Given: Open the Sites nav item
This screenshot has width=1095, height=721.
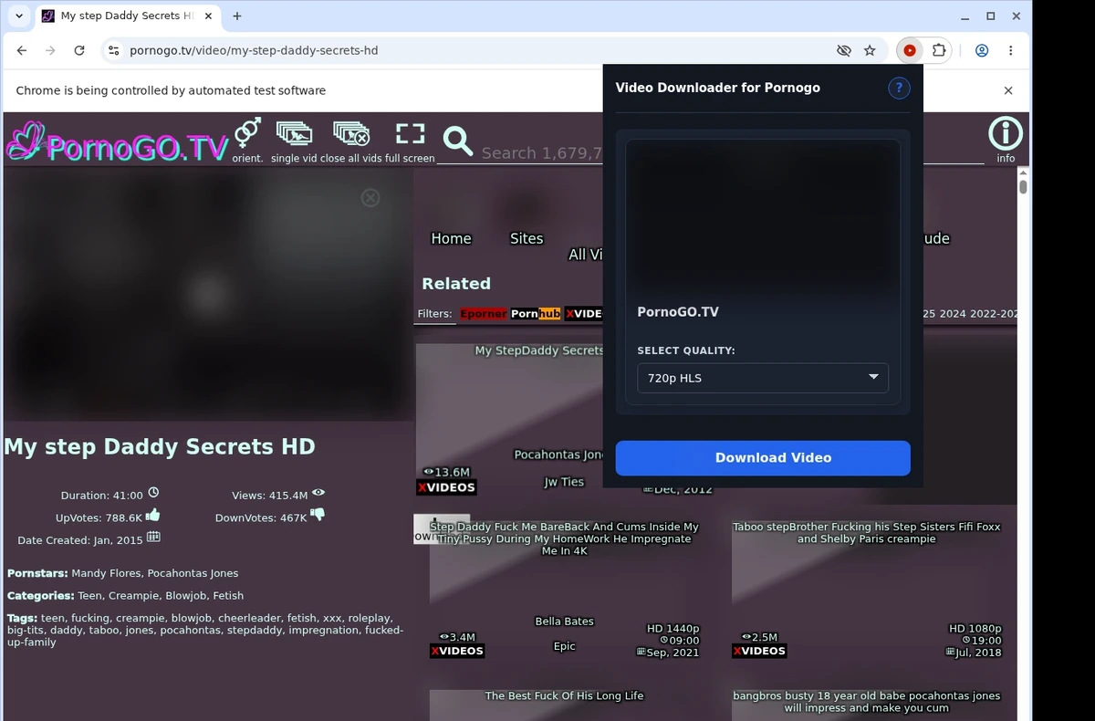Looking at the screenshot, I should point(527,238).
